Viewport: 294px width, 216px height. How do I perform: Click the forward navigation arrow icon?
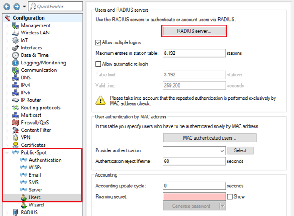(x=16, y=7)
